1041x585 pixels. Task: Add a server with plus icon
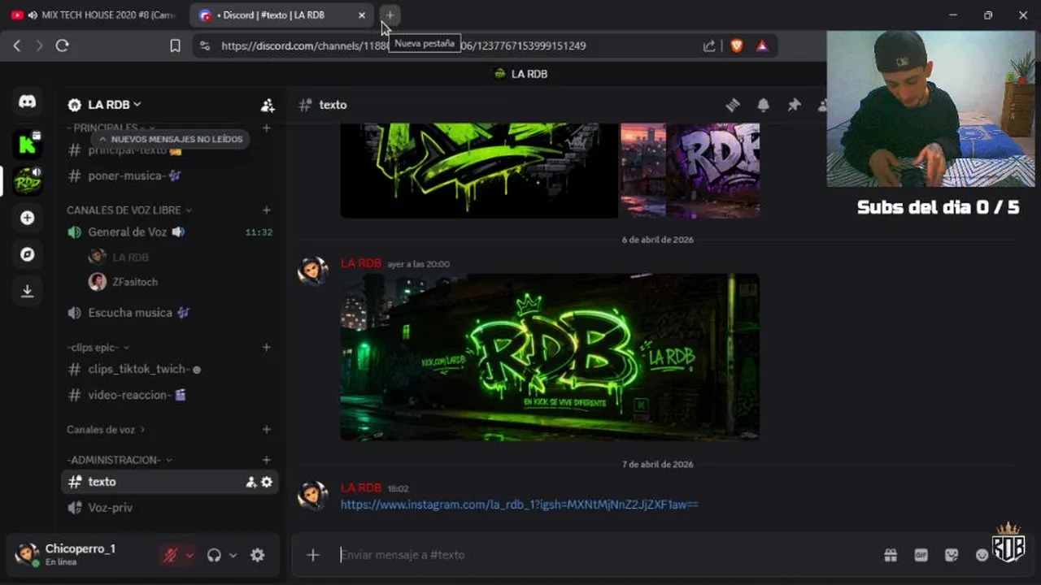tap(27, 218)
